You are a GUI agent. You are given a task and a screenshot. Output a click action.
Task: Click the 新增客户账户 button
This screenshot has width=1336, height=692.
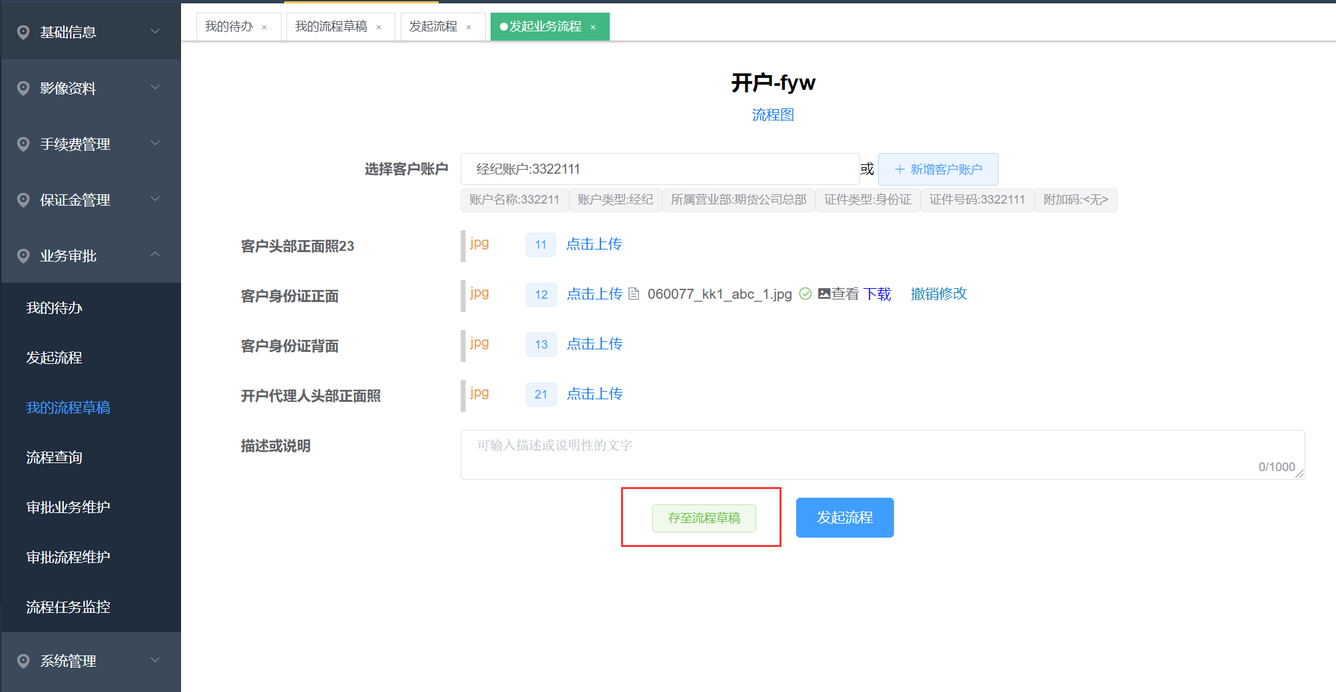[938, 169]
